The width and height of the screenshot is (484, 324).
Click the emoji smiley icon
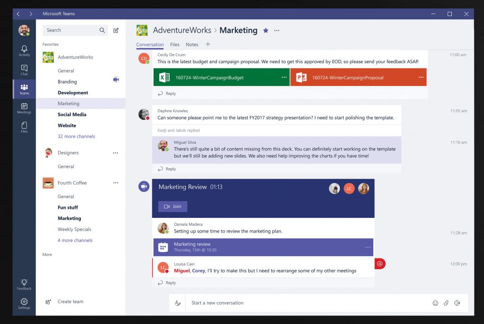[435, 303]
